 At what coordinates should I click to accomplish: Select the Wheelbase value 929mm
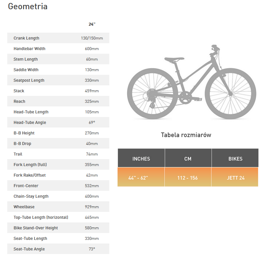(x=92, y=207)
